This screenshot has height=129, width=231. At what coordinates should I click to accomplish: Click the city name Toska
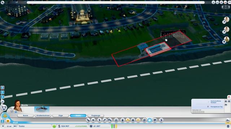coord(22,126)
